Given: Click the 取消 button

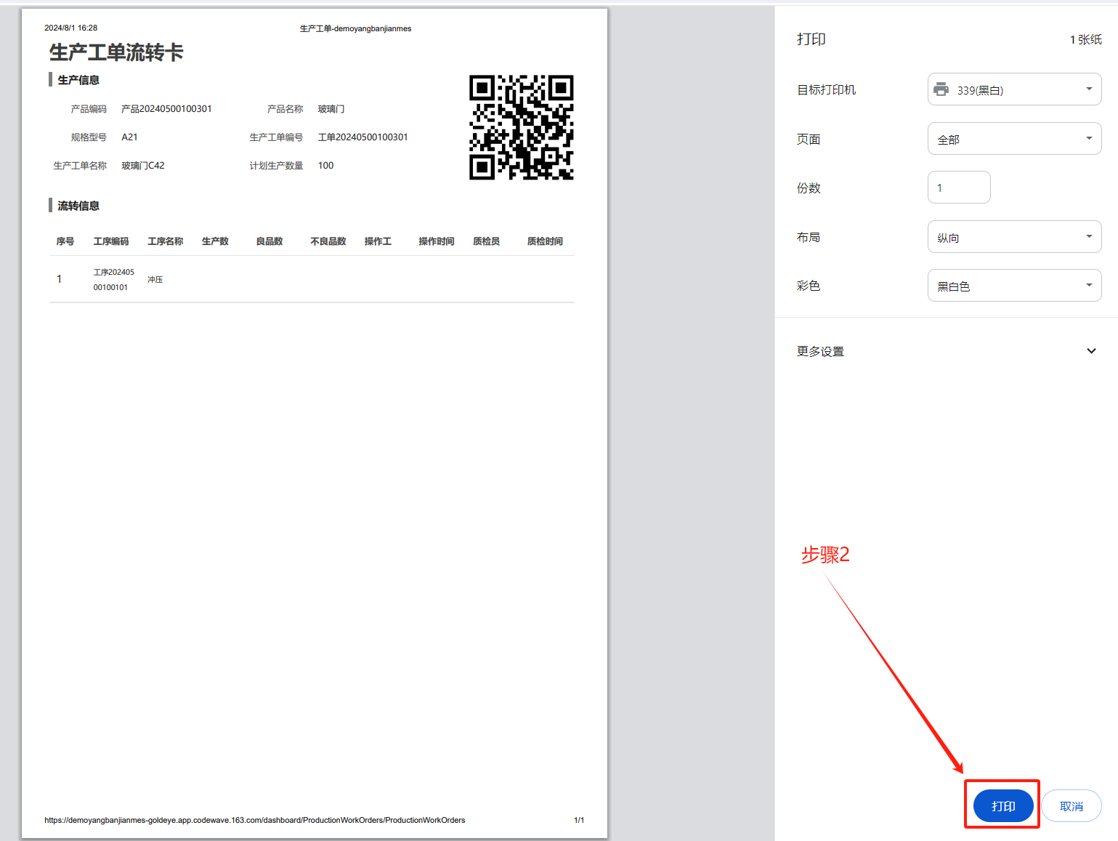Looking at the screenshot, I should (x=1072, y=806).
